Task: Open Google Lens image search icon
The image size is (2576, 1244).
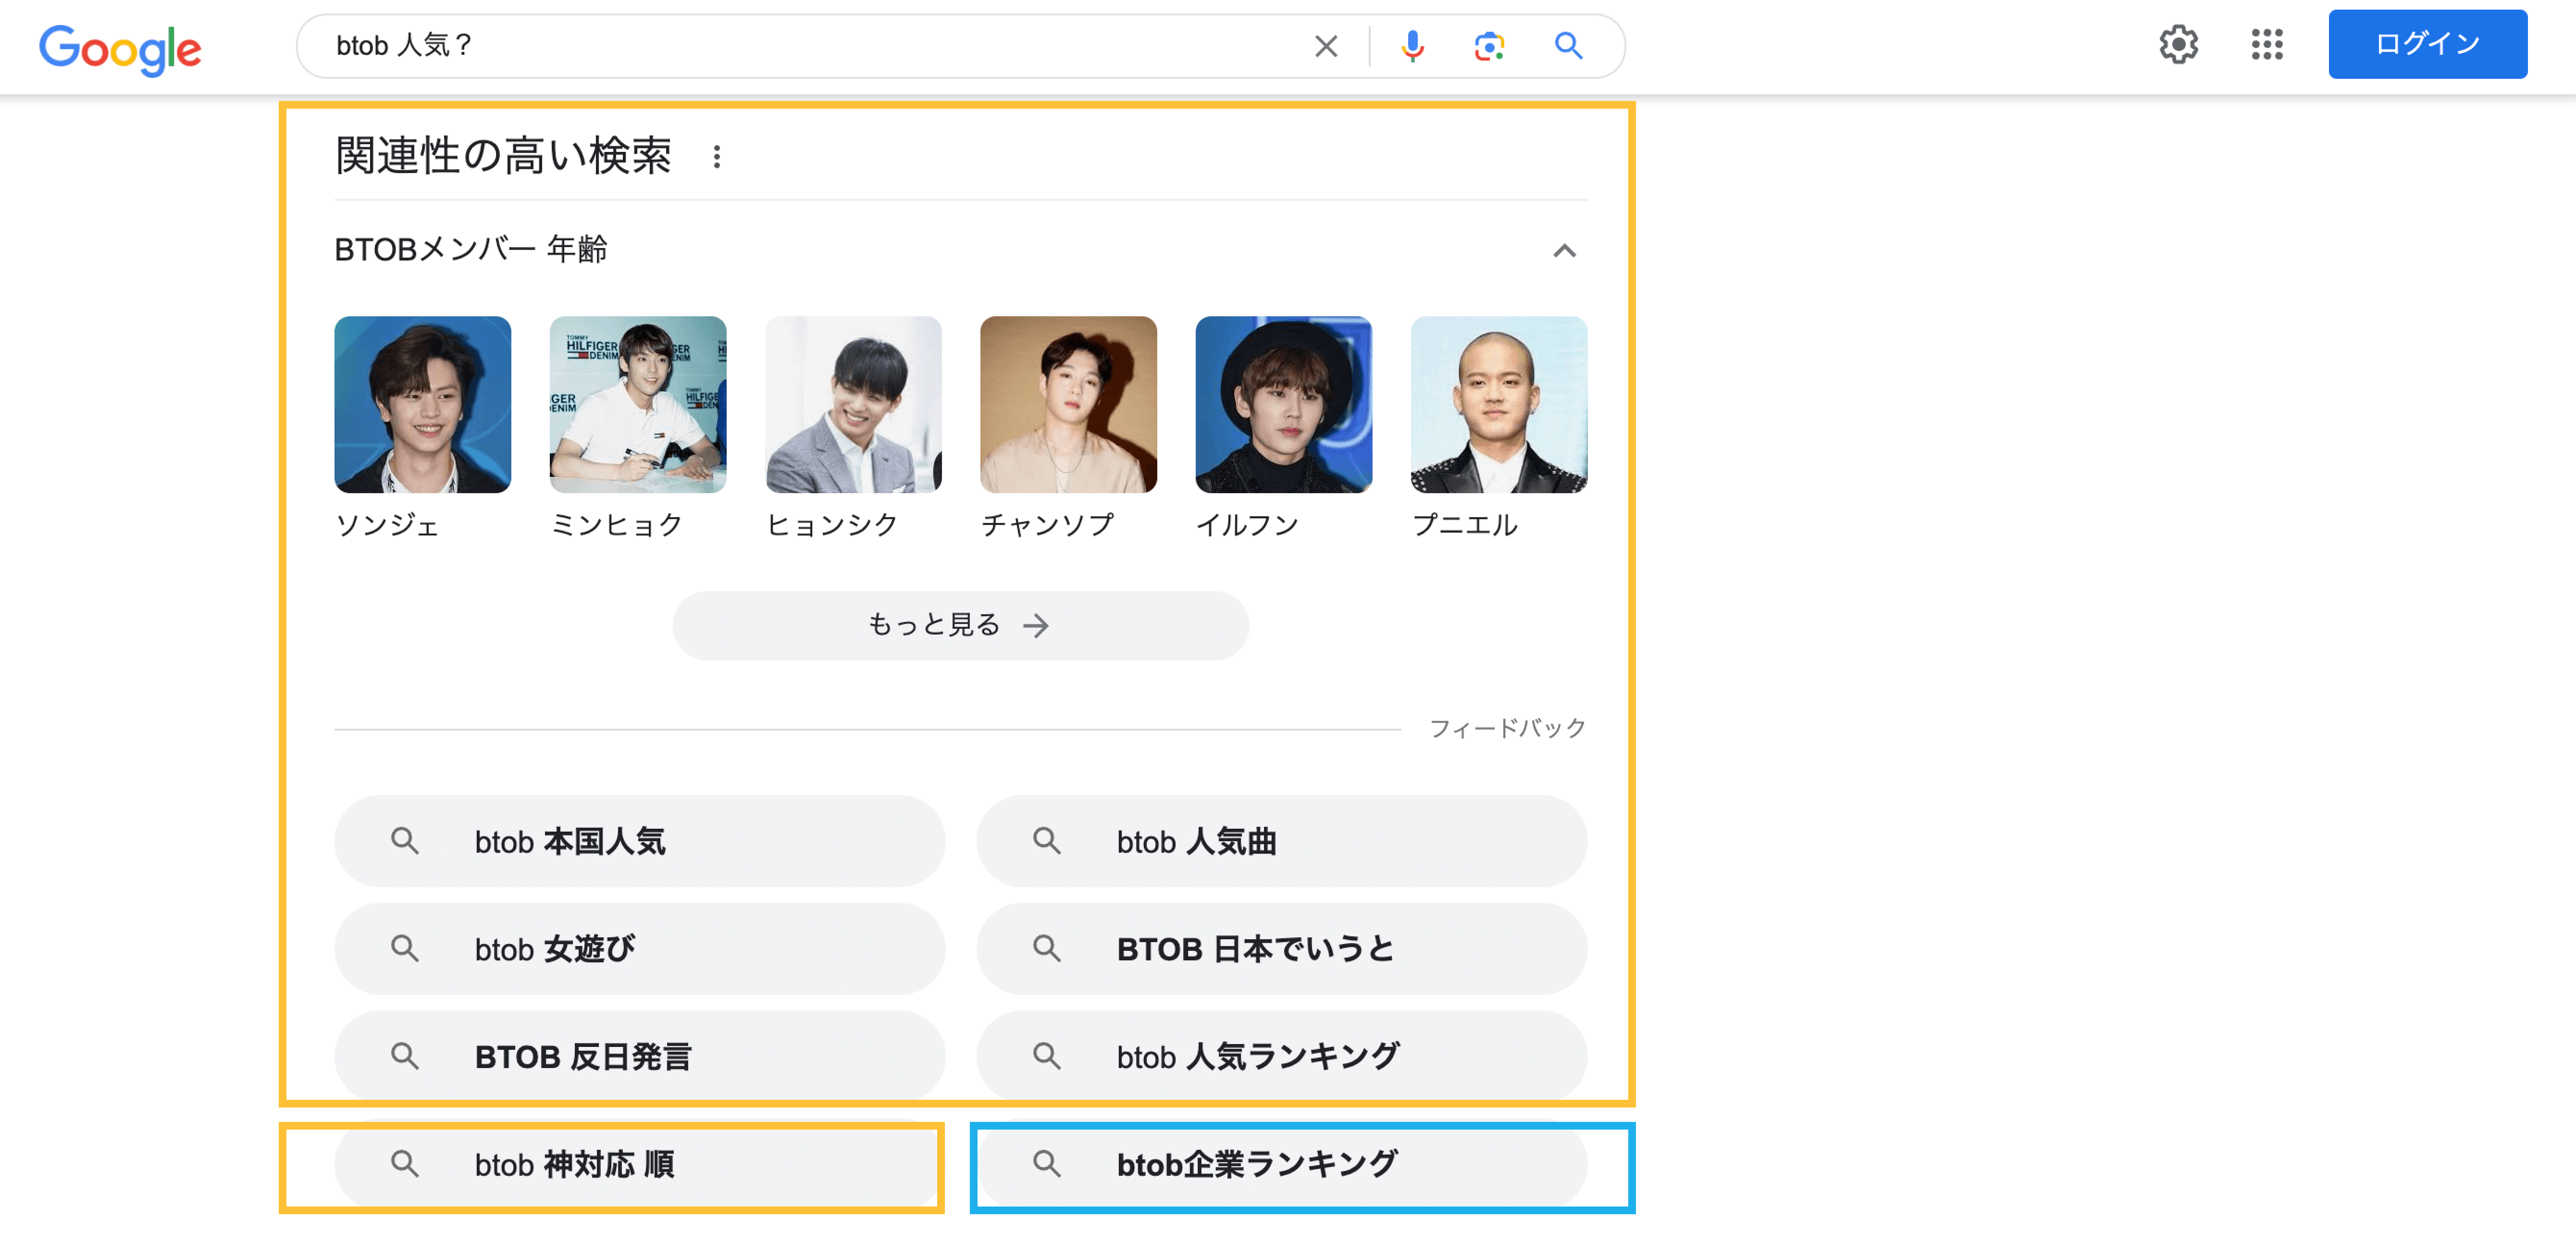Action: 1489,46
